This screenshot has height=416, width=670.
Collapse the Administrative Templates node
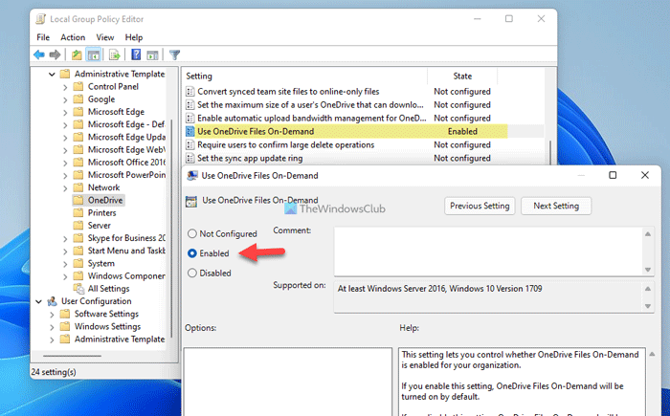pyautogui.click(x=52, y=75)
